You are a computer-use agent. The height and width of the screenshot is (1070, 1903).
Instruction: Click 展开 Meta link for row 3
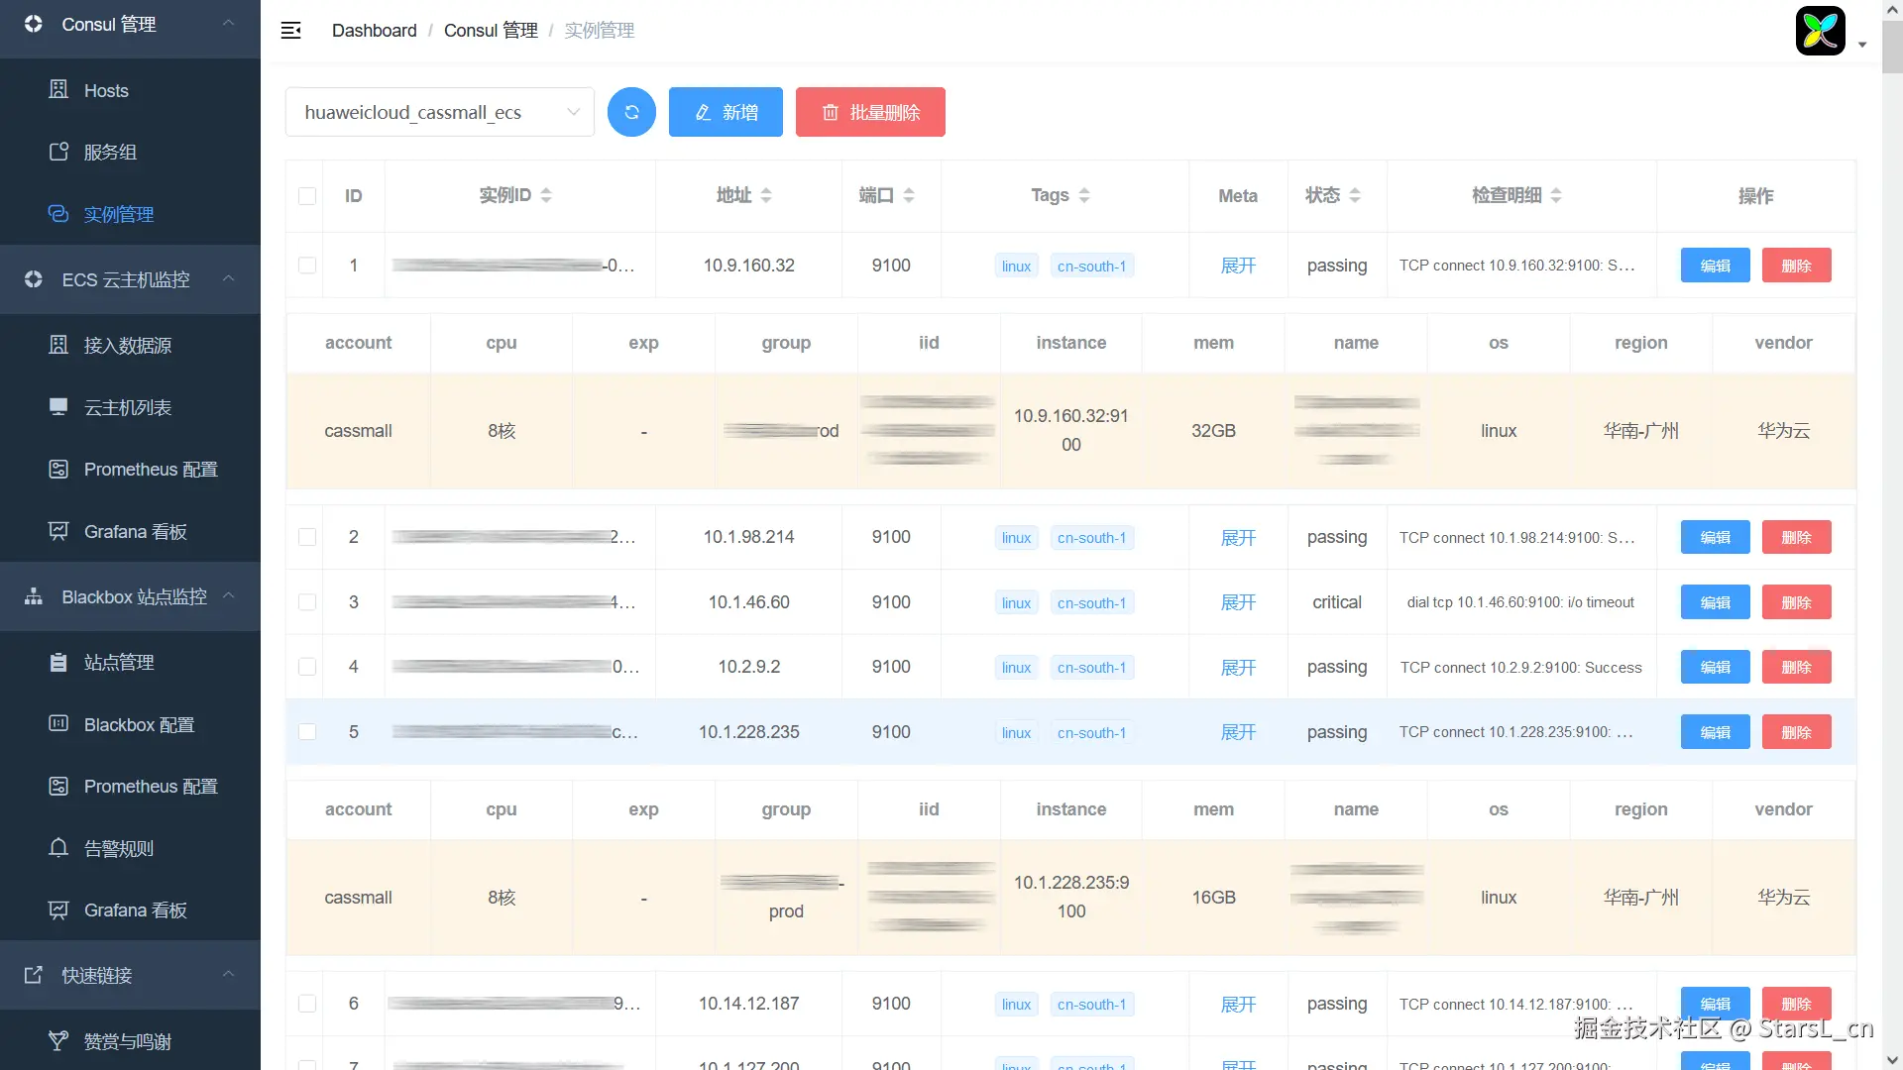point(1237,602)
